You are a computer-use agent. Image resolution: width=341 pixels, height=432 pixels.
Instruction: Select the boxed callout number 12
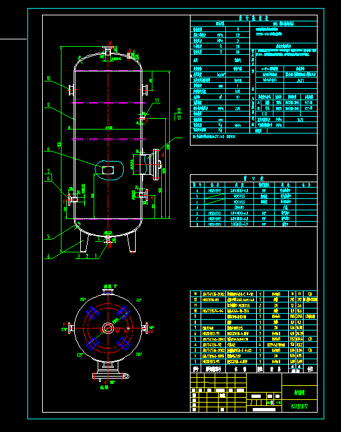pyautogui.click(x=179, y=110)
